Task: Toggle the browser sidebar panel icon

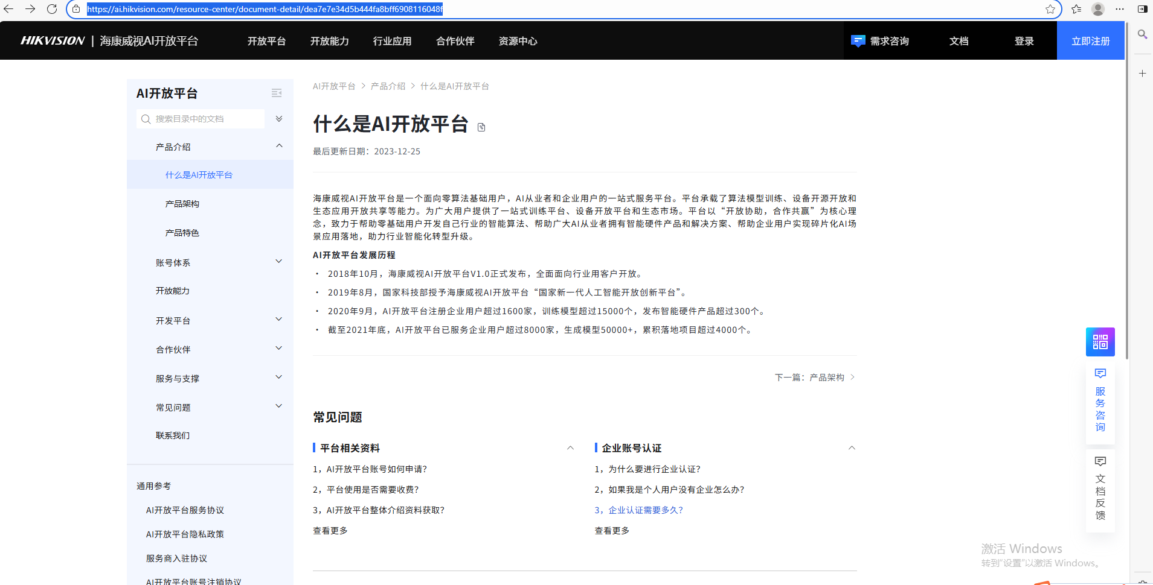Action: [1142, 9]
